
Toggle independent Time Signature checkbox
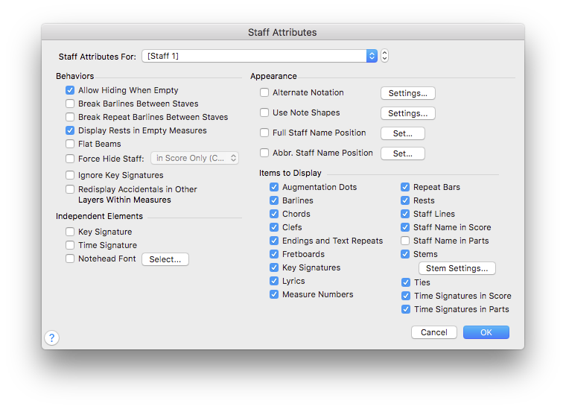[70, 245]
